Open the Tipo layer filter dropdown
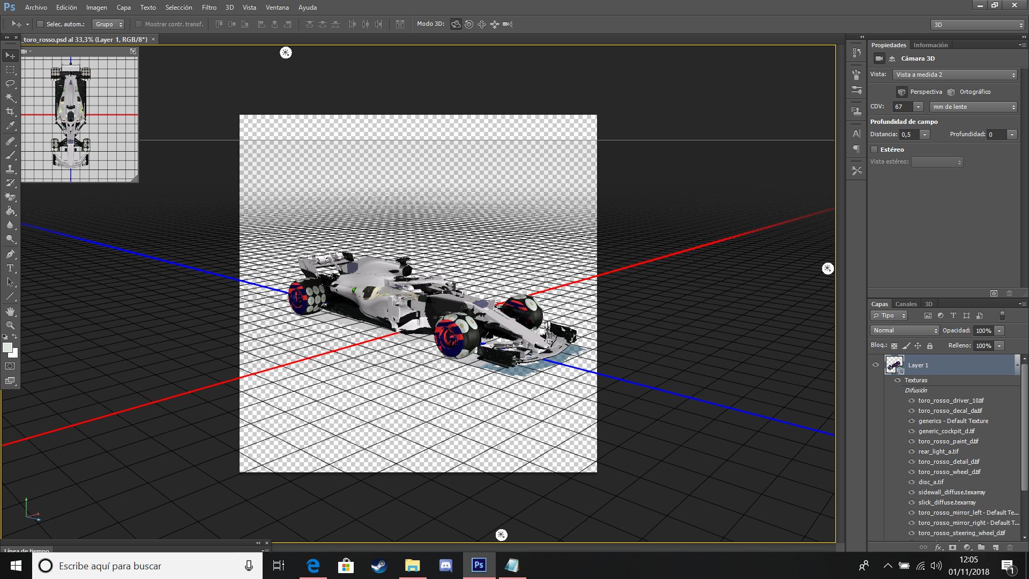The height and width of the screenshot is (579, 1029). point(889,316)
